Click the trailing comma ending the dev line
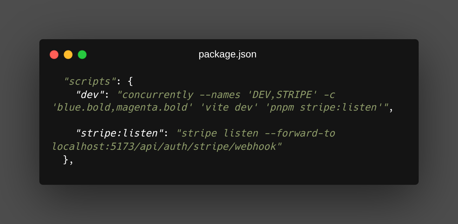 [391, 108]
